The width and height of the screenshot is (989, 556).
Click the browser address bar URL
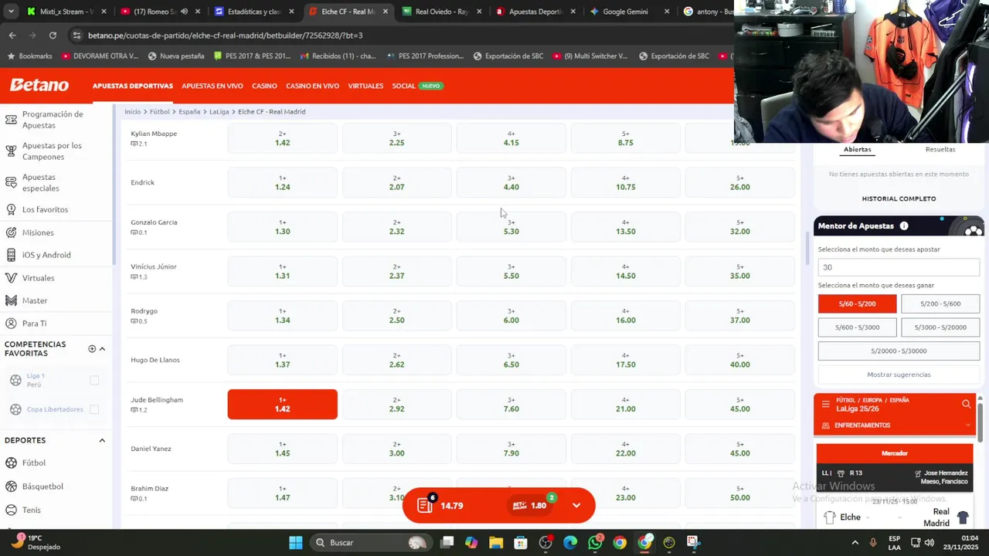tap(225, 36)
